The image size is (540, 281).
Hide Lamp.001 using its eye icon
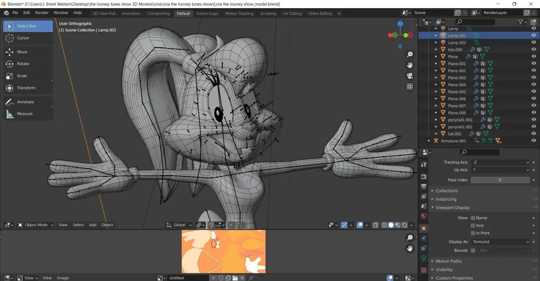click(534, 35)
